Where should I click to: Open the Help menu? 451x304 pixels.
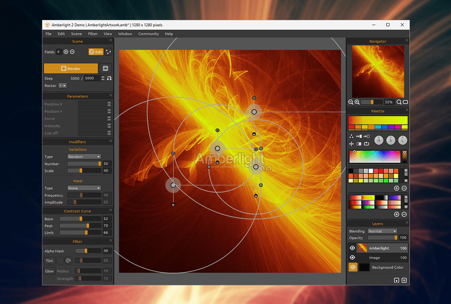tap(169, 34)
